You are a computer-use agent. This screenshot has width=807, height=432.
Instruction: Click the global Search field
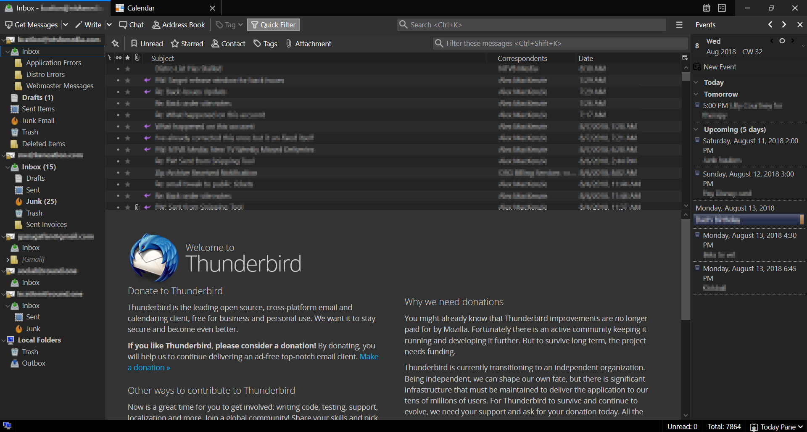click(x=531, y=25)
